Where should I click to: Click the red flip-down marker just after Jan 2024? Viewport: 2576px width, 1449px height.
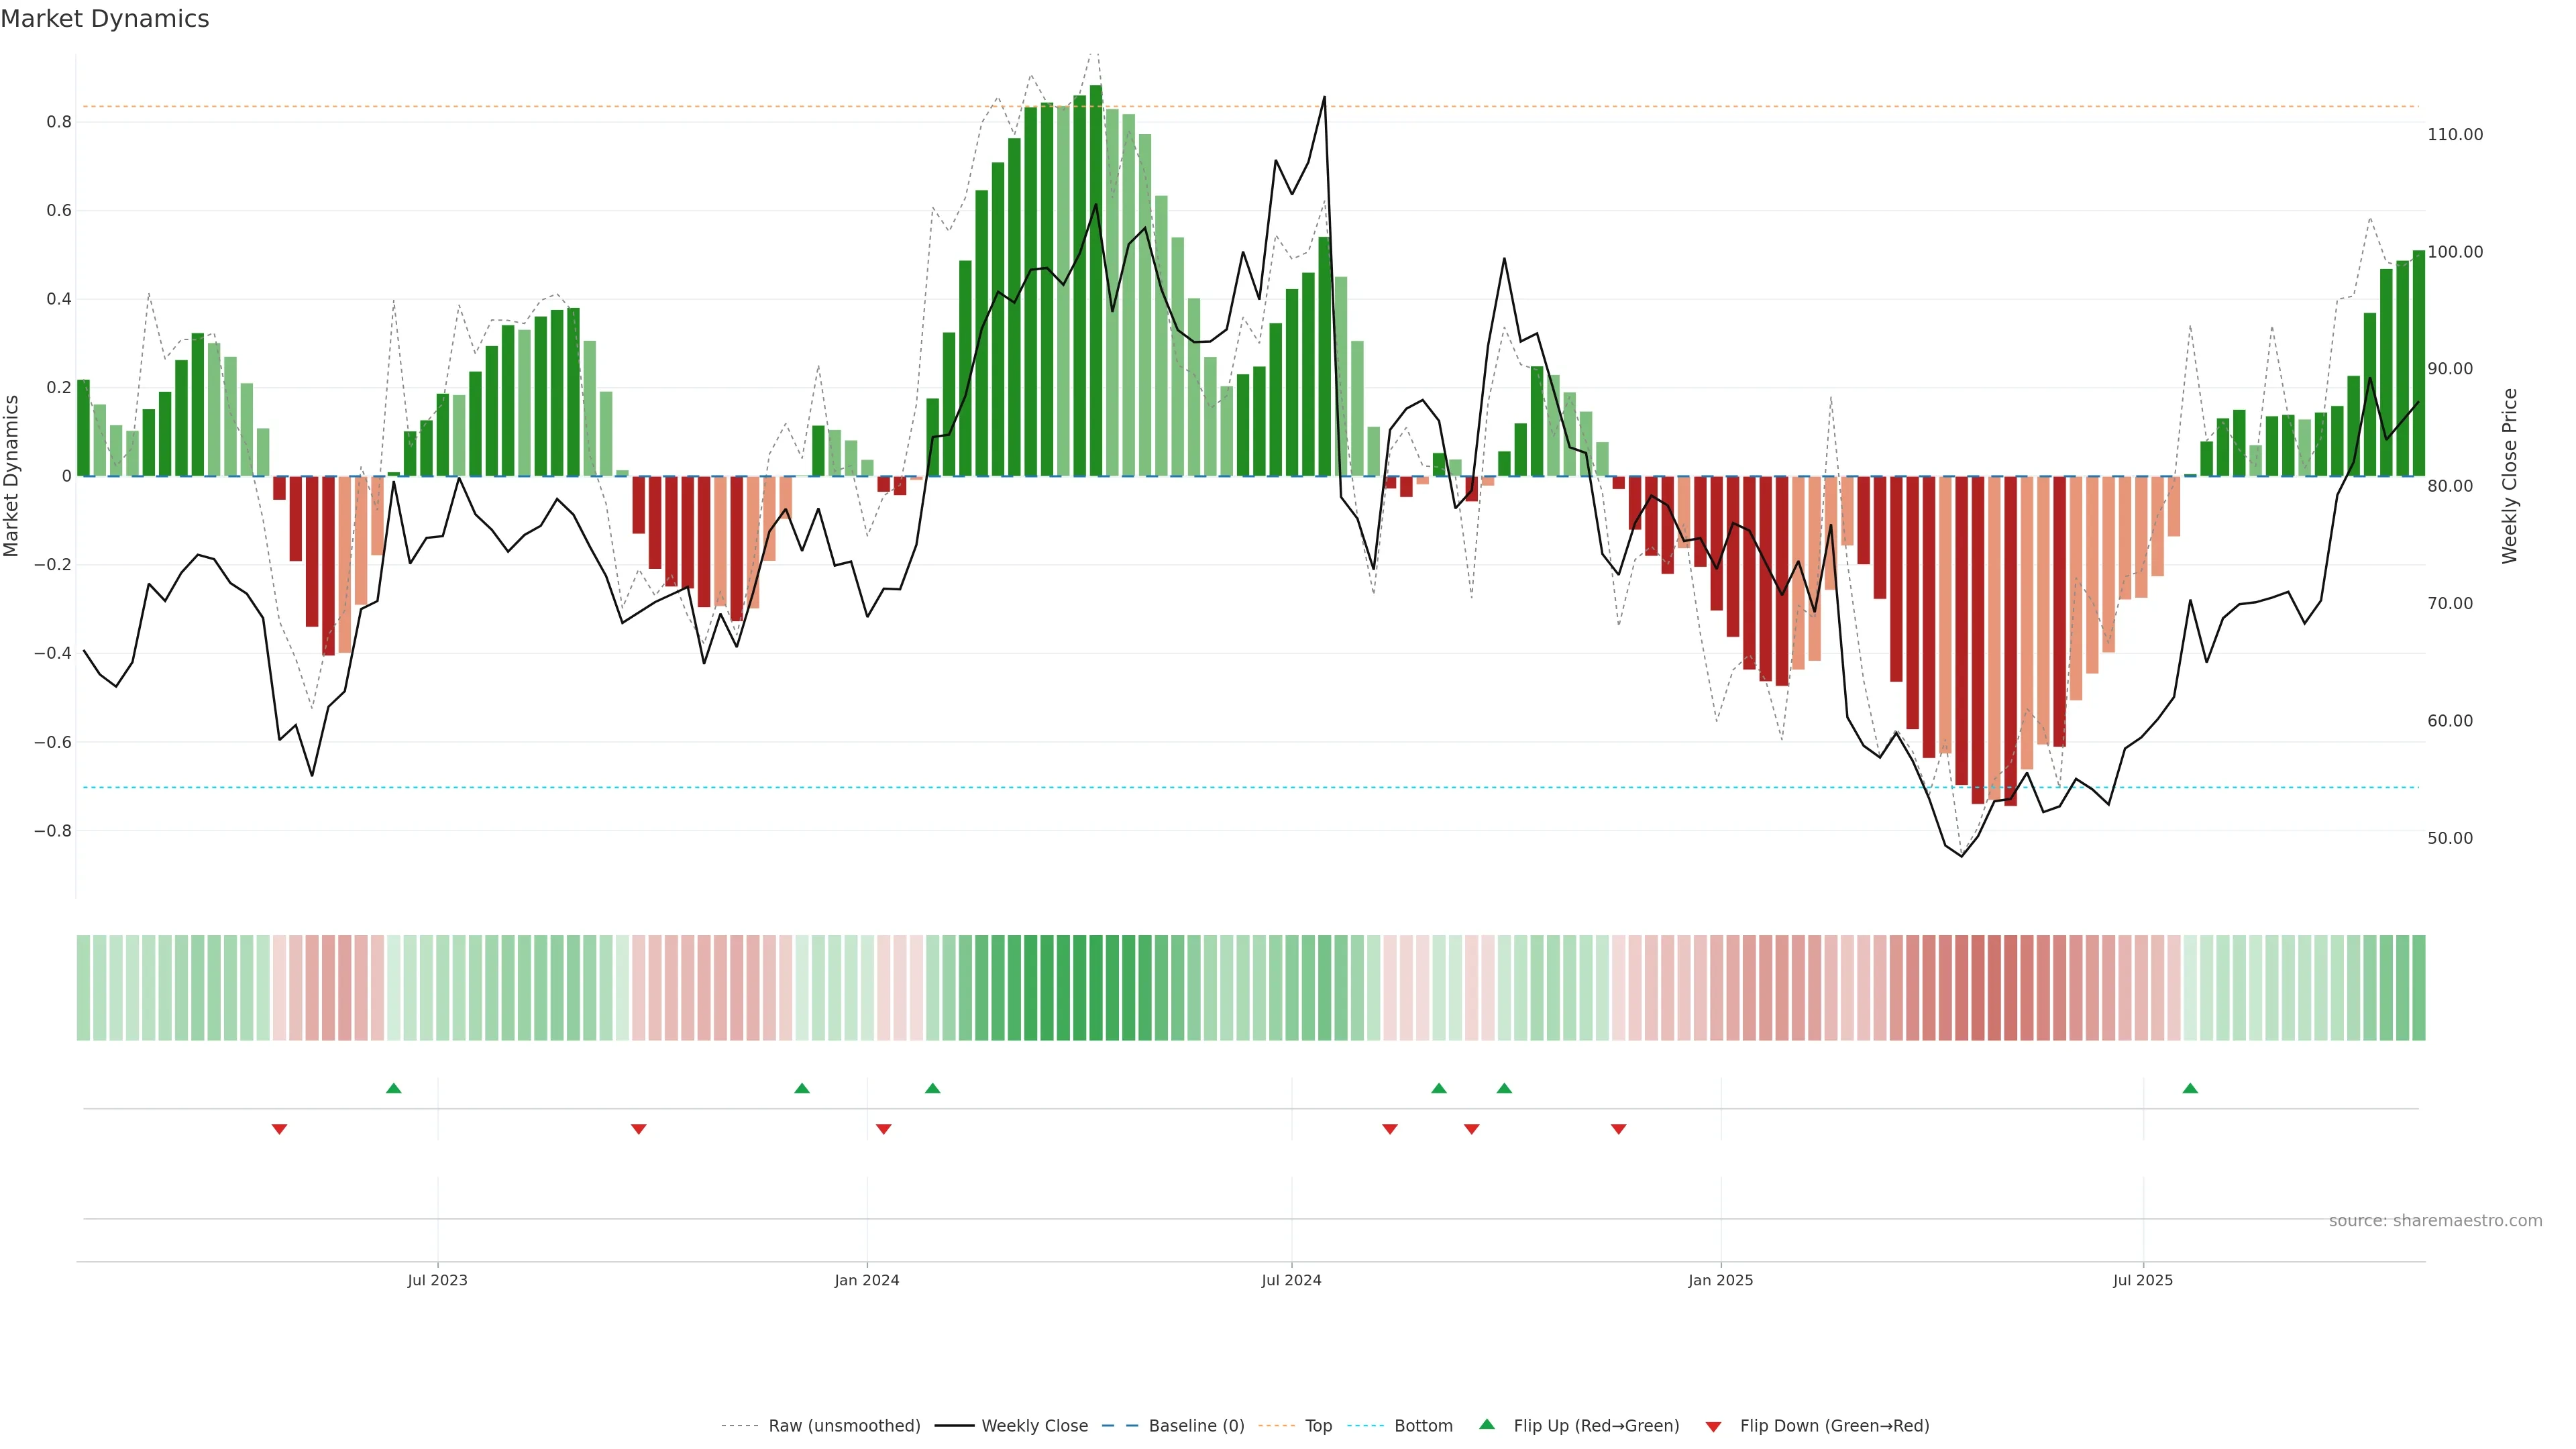pos(883,1129)
